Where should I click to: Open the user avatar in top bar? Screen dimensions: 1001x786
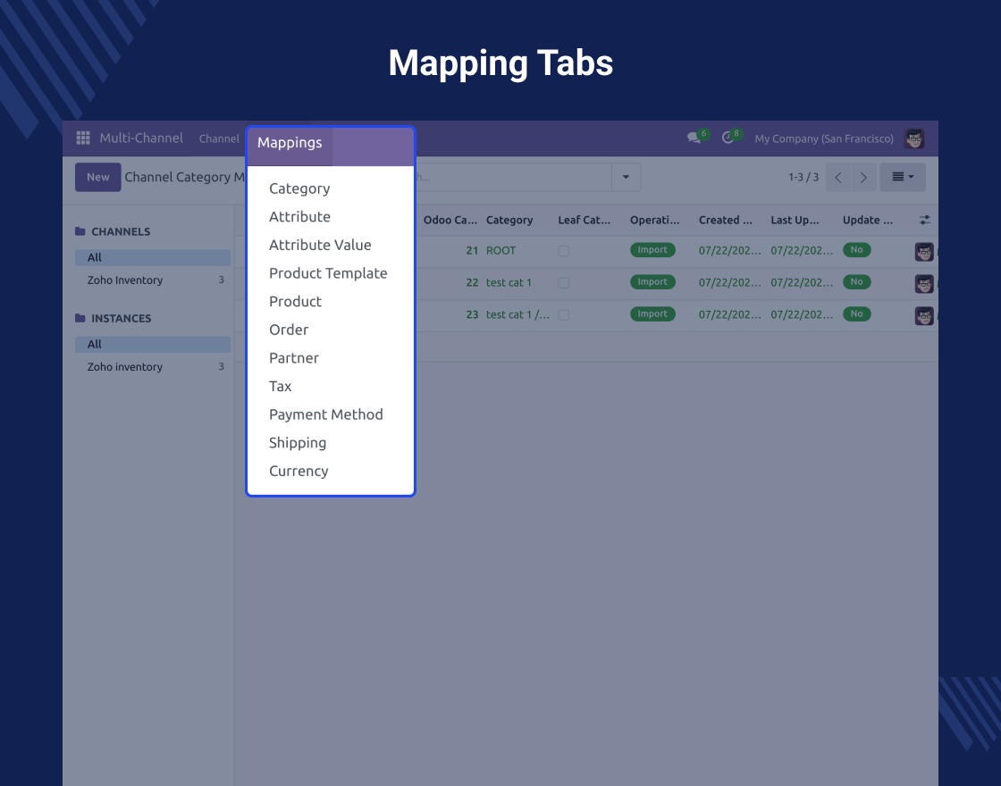[914, 138]
